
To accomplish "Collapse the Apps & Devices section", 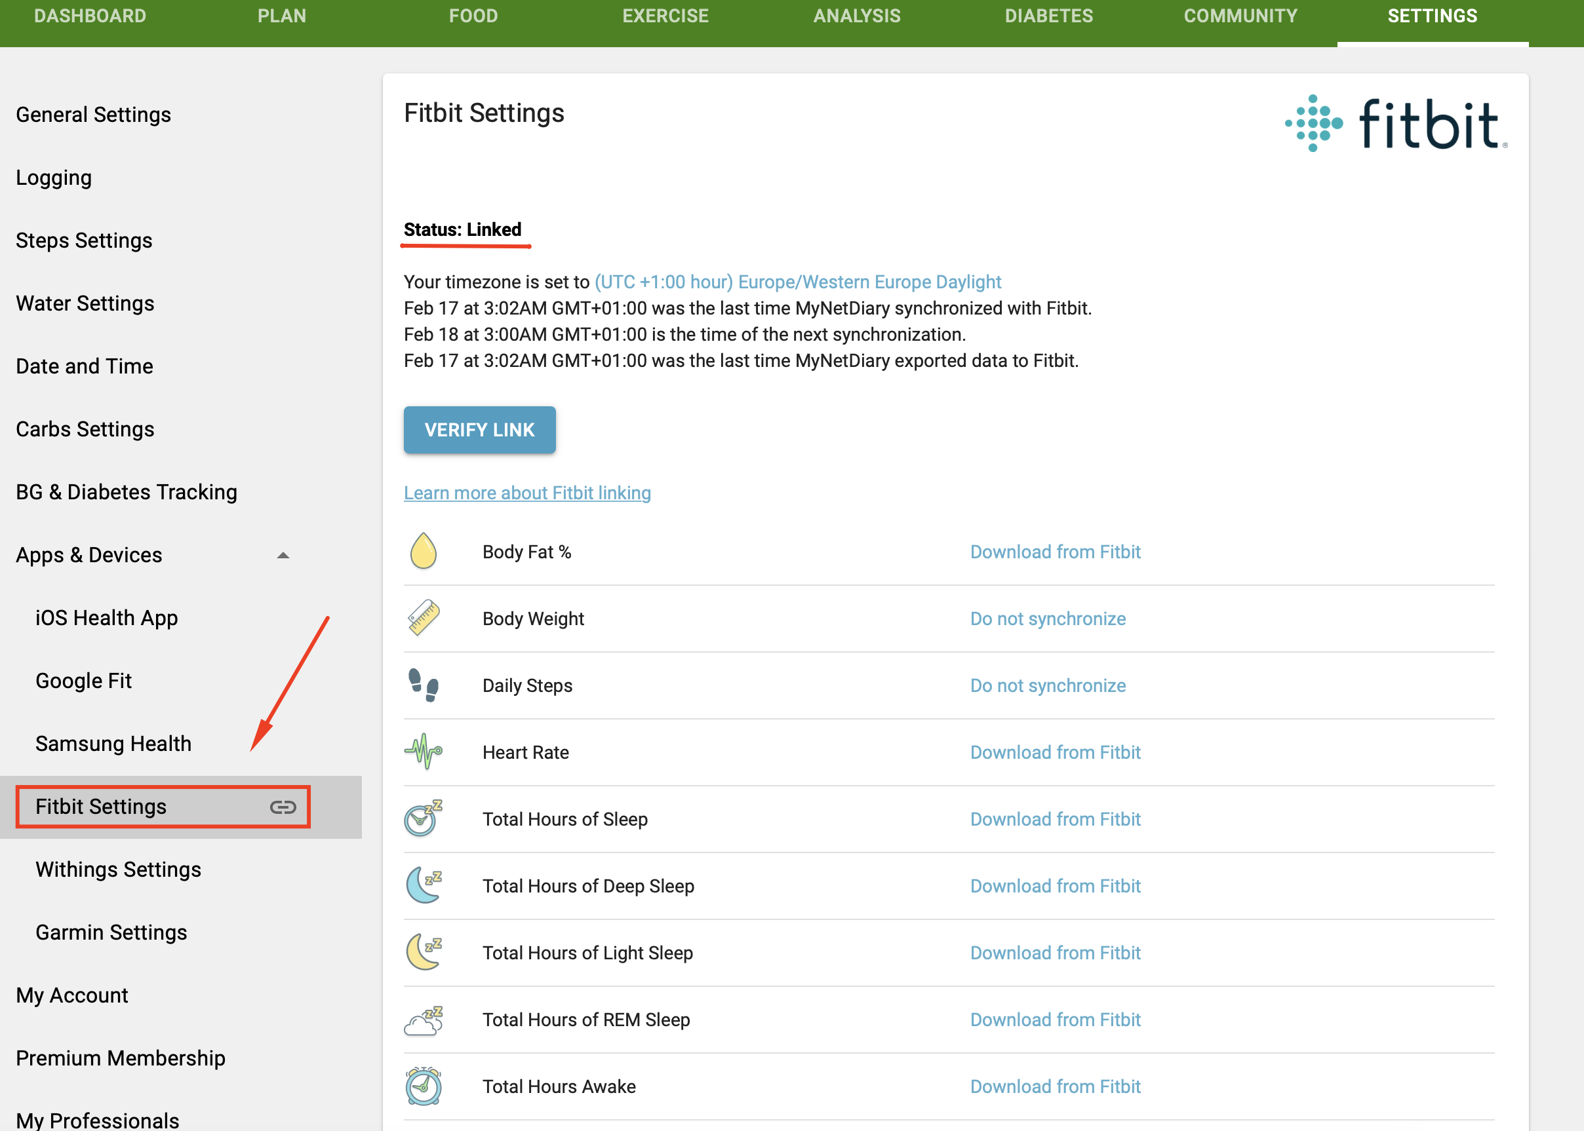I will (x=283, y=555).
